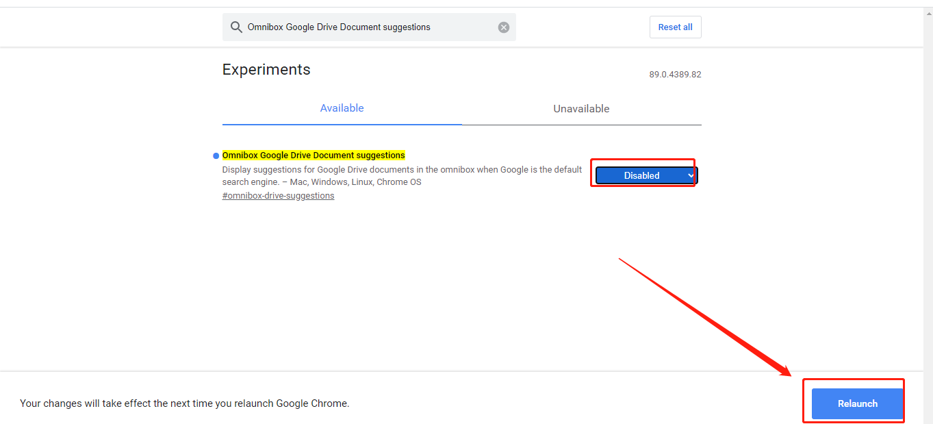Click the Reset all button
This screenshot has height=424, width=933.
point(675,27)
